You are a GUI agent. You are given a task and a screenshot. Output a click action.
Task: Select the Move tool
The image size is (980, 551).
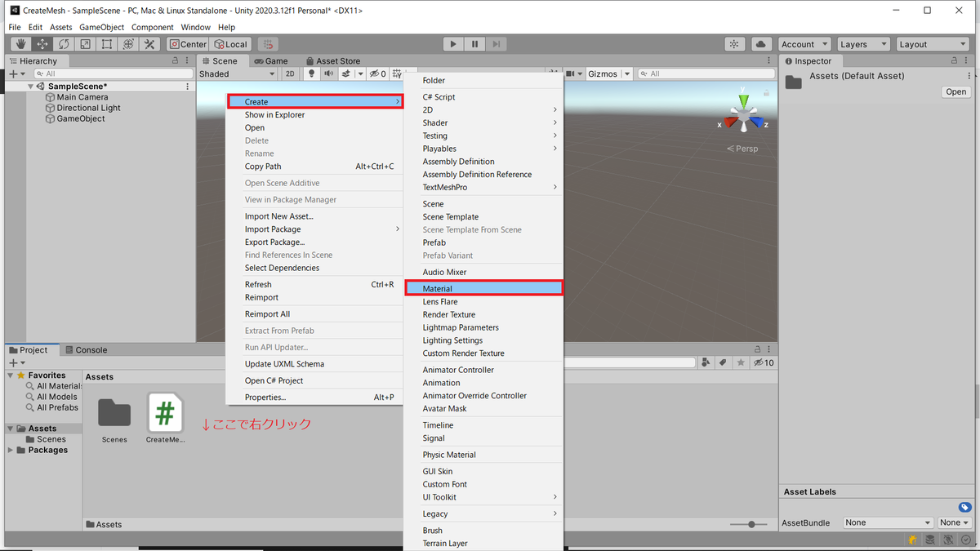42,44
